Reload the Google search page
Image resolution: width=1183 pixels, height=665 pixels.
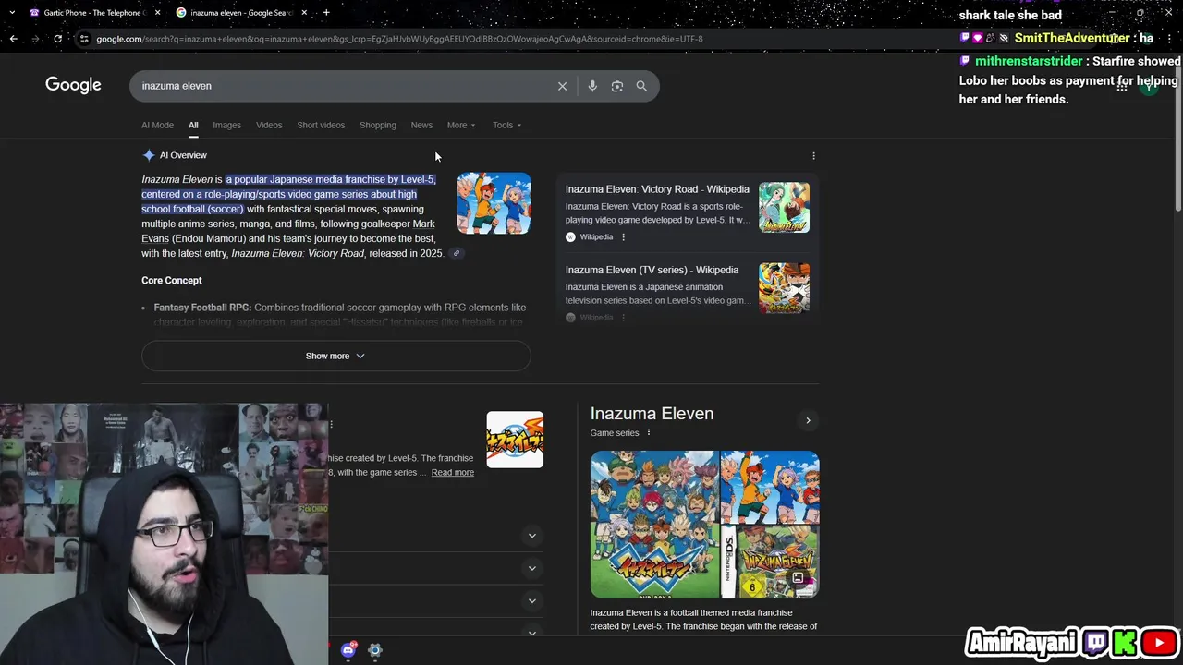(x=57, y=39)
